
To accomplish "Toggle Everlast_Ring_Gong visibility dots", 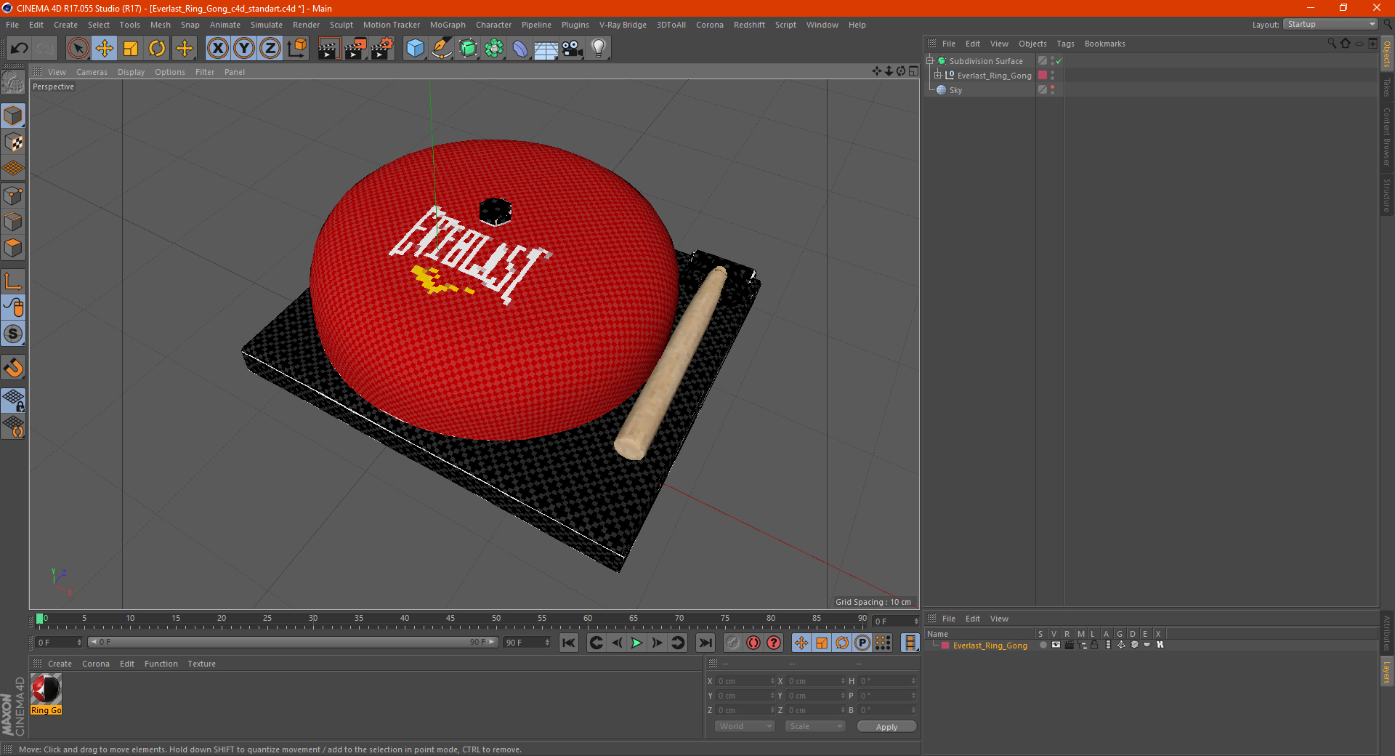I will click(1052, 76).
